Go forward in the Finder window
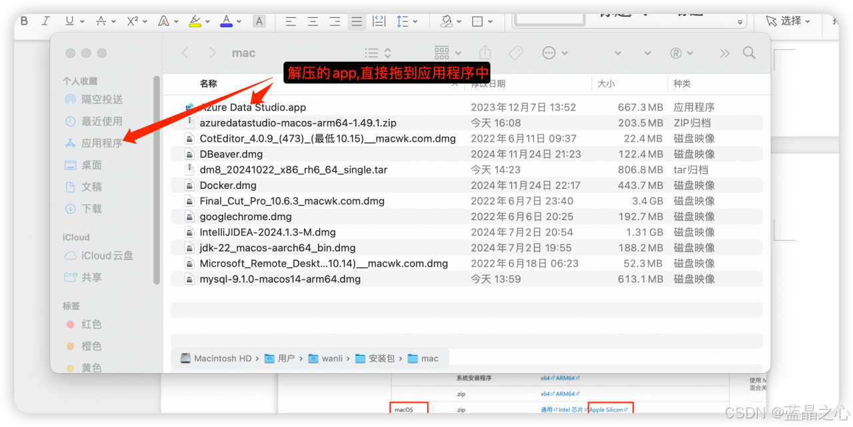 tap(212, 53)
